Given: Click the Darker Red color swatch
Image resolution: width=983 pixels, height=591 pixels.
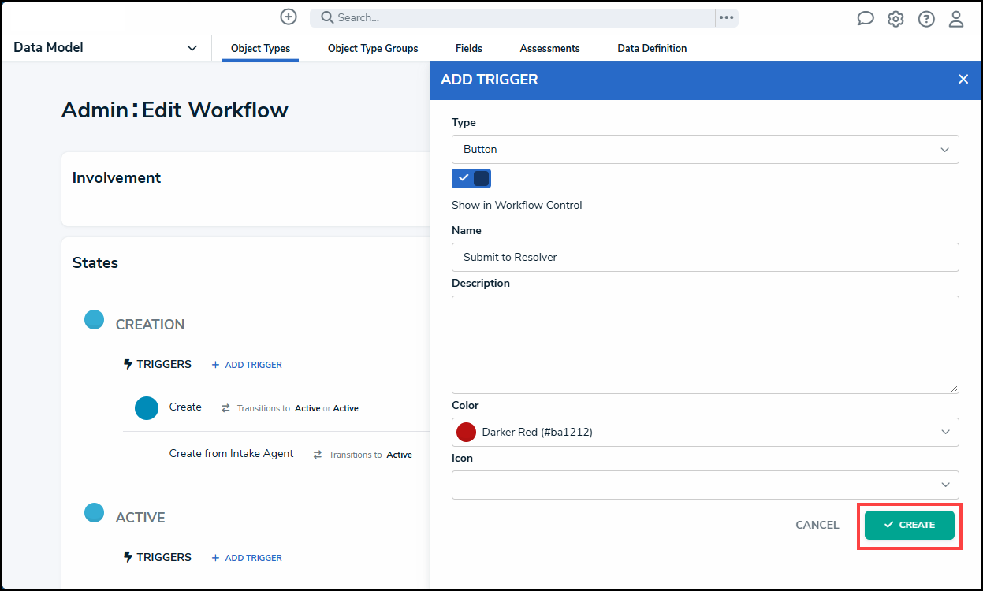Looking at the screenshot, I should 467,432.
